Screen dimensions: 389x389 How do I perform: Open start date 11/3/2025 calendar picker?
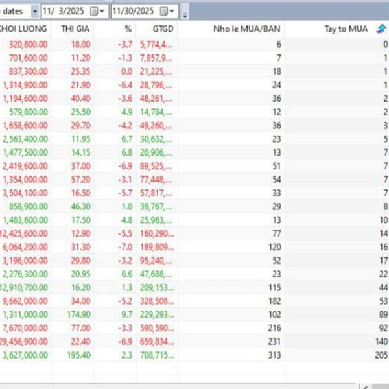[x=97, y=12]
